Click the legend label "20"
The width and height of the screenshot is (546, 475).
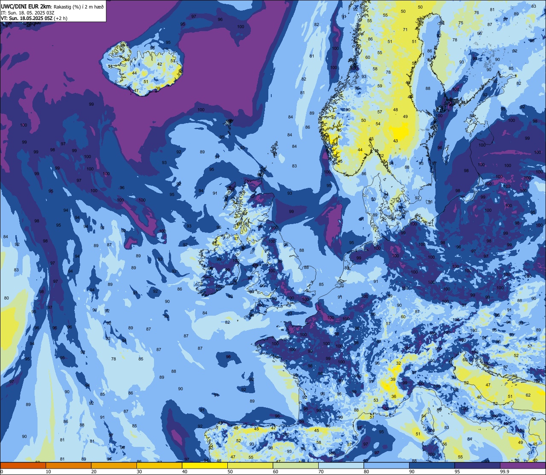click(x=94, y=472)
